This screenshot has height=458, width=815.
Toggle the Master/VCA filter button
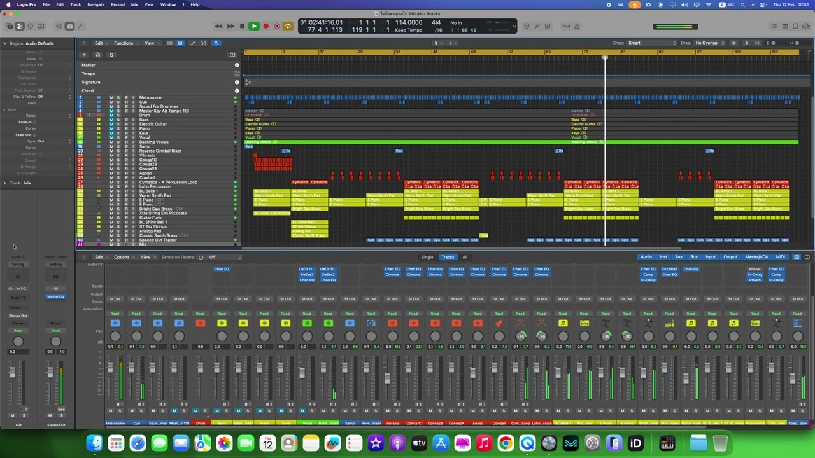tap(756, 257)
